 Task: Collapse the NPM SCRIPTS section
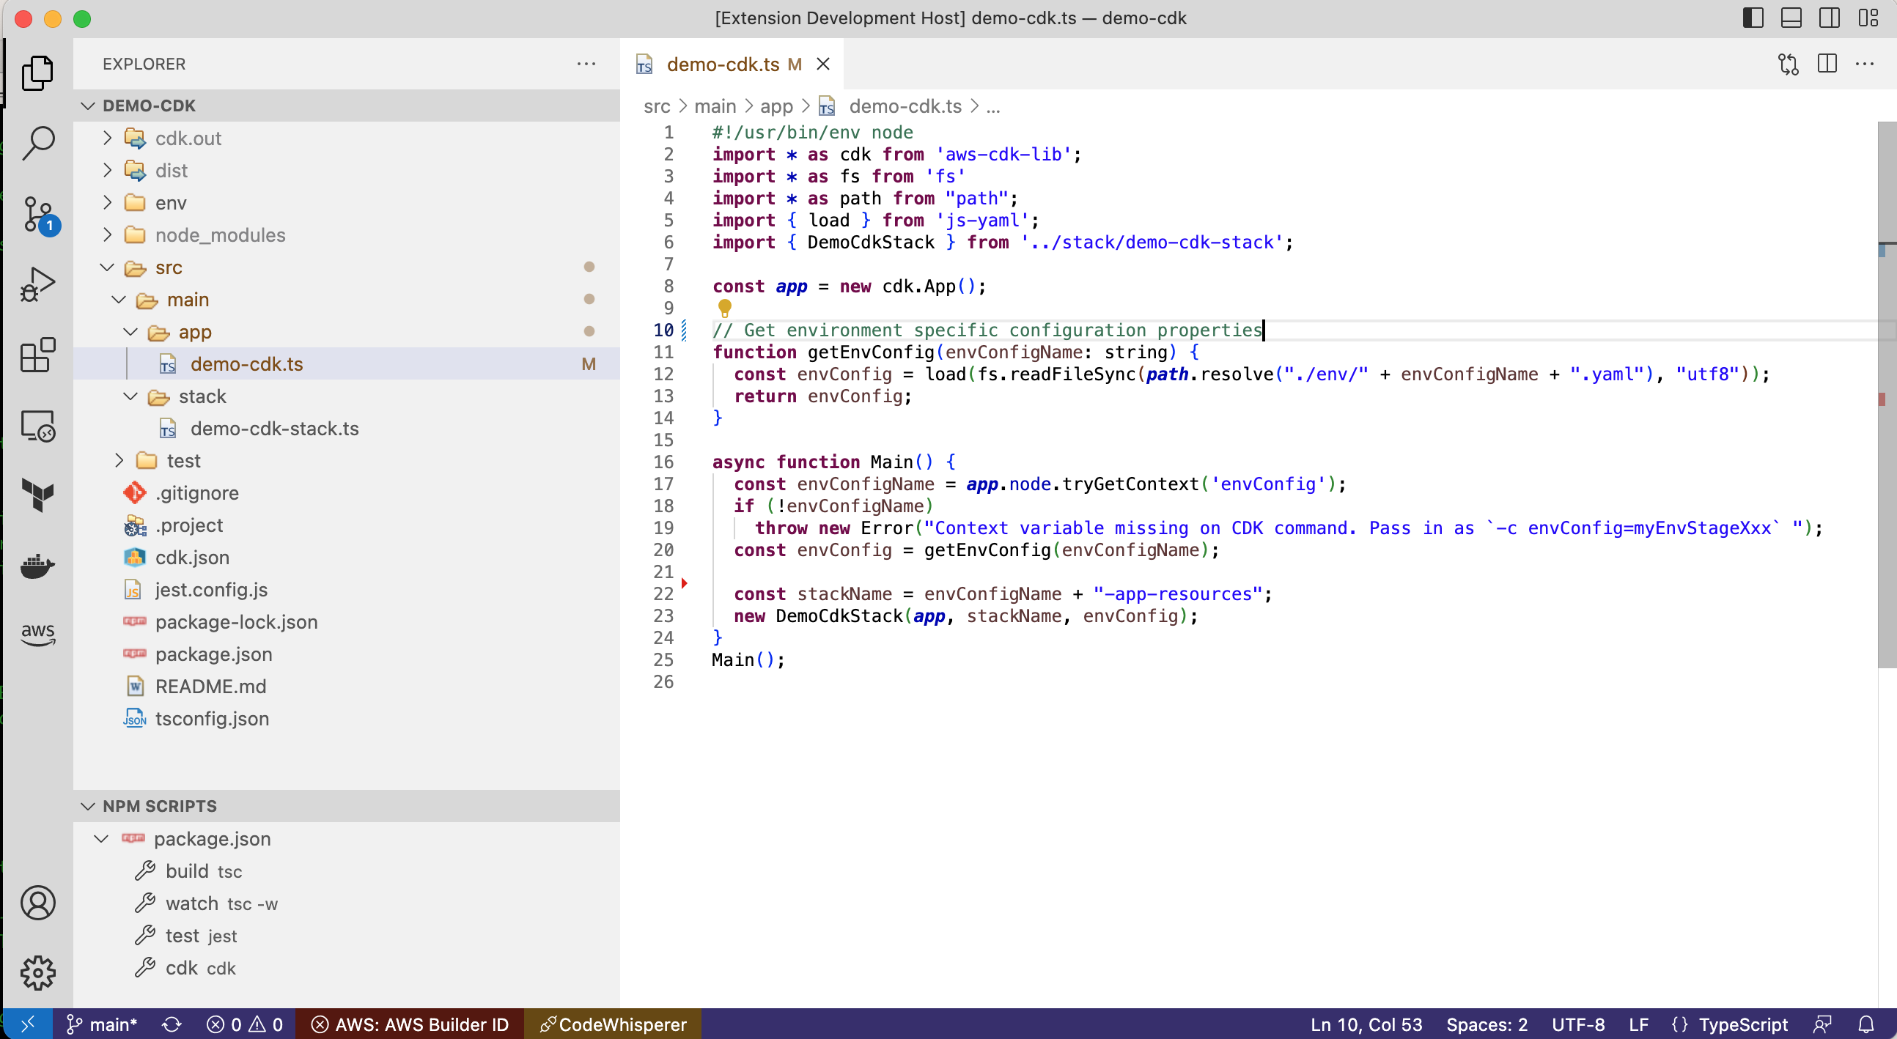tap(159, 805)
